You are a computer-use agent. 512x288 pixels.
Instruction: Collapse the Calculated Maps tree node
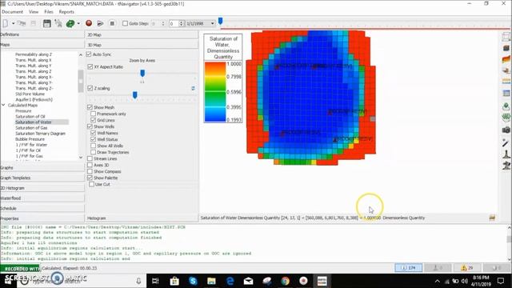3,105
